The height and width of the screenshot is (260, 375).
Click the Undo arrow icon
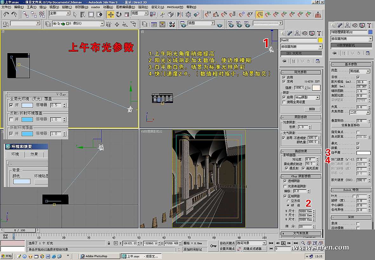(x=6, y=14)
